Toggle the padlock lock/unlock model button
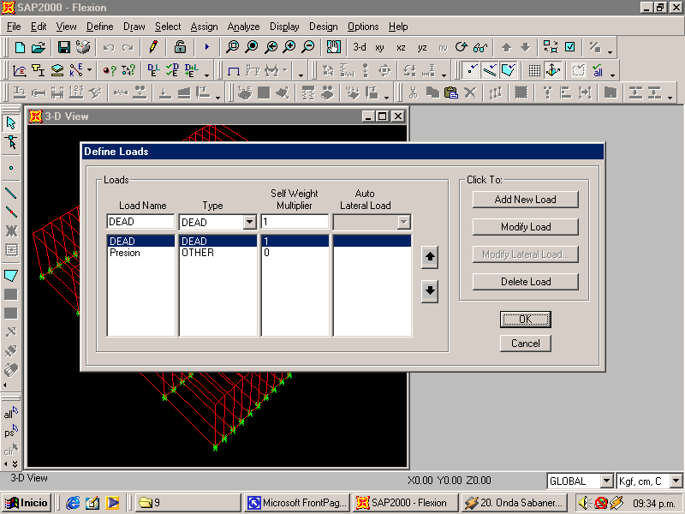Screen dimensions: 685x514 [x=180, y=47]
